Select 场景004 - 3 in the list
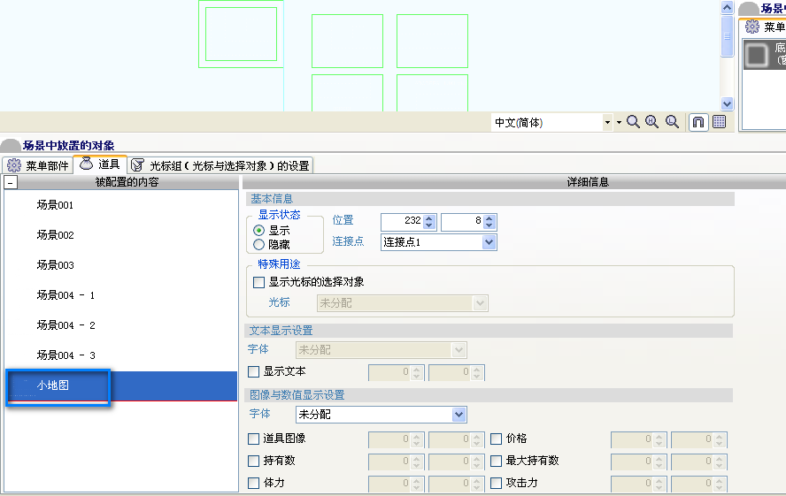The height and width of the screenshot is (496, 786). click(x=120, y=355)
